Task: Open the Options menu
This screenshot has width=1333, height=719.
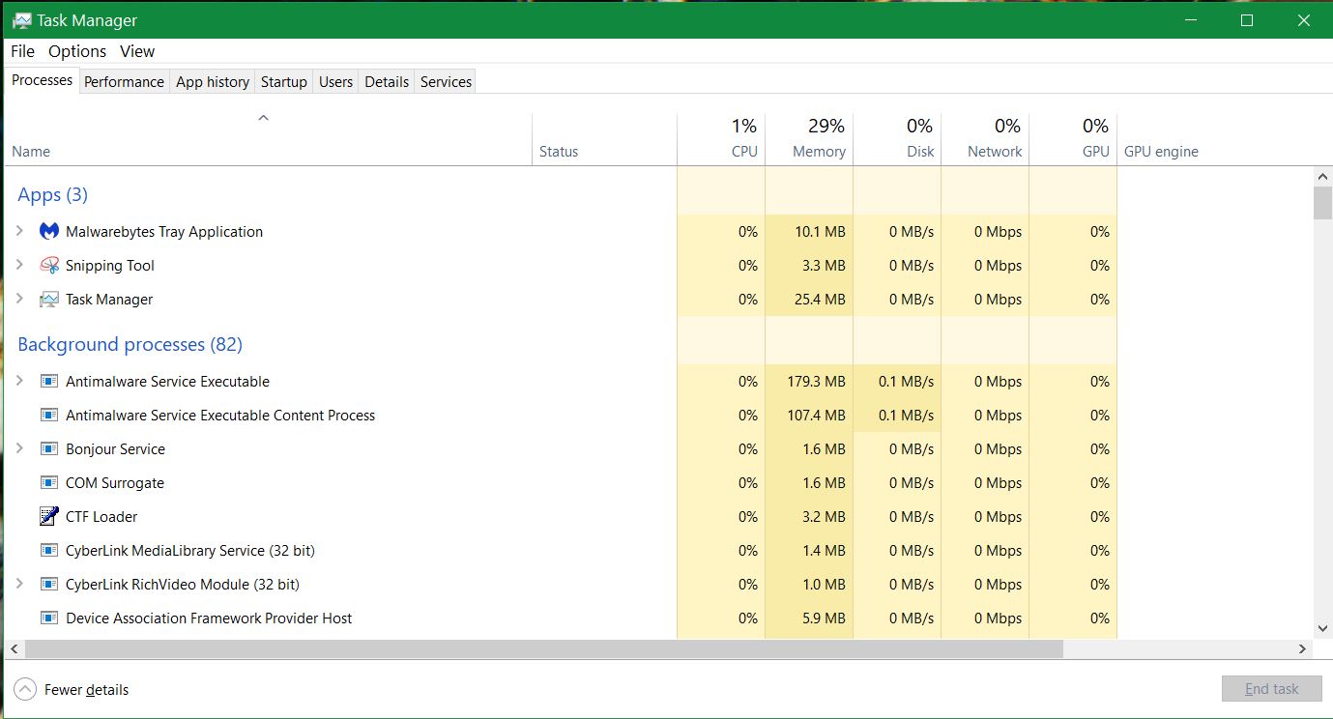Action: tap(77, 51)
